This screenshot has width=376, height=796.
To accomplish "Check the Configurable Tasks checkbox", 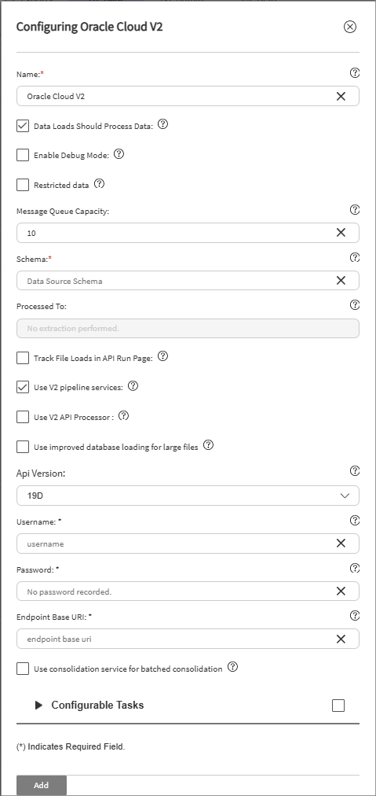I will pyautogui.click(x=338, y=705).
